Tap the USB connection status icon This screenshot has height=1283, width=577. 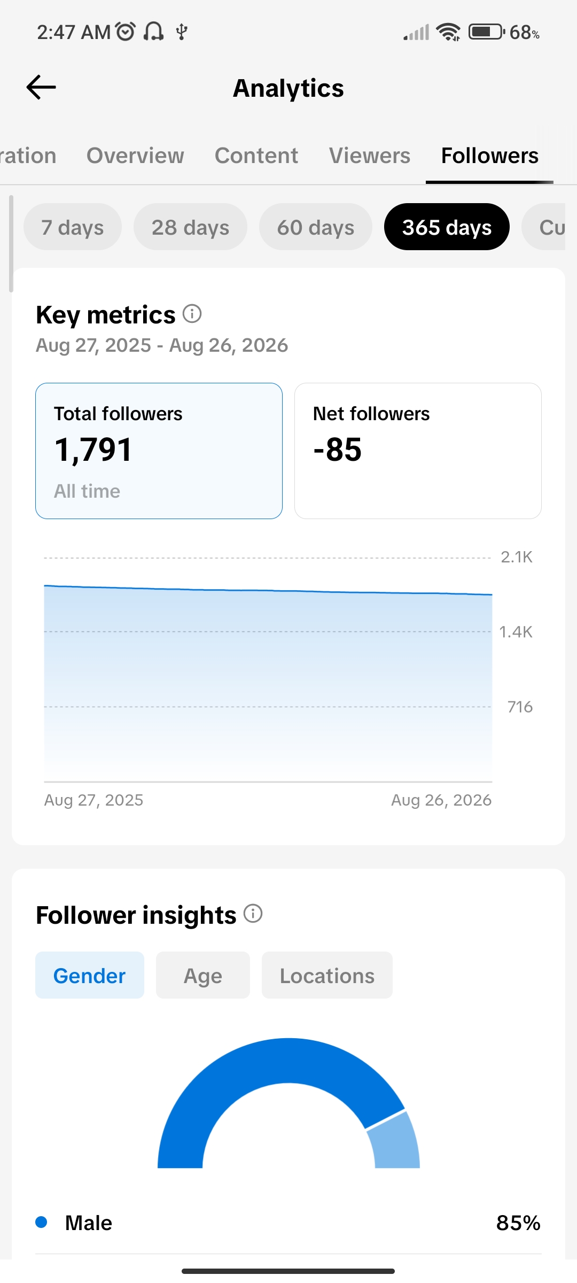pos(182,32)
